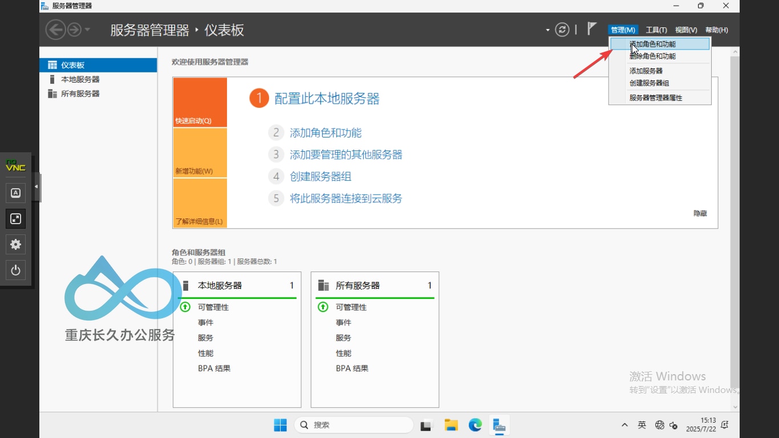779x438 pixels.
Task: Open the 帮助(H) menu
Action: (717, 30)
